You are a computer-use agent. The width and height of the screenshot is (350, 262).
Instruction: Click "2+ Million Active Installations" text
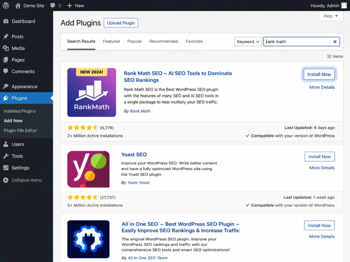pos(95,136)
